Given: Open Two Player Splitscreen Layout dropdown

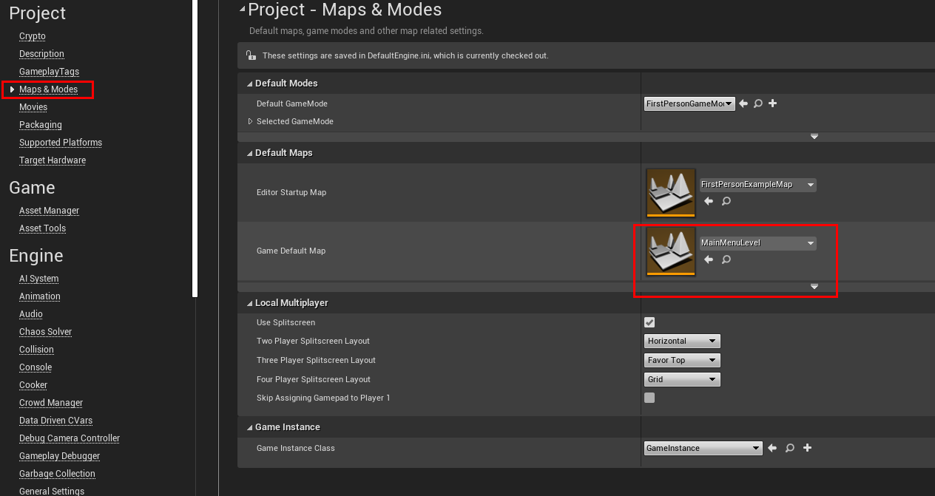Looking at the screenshot, I should point(682,342).
